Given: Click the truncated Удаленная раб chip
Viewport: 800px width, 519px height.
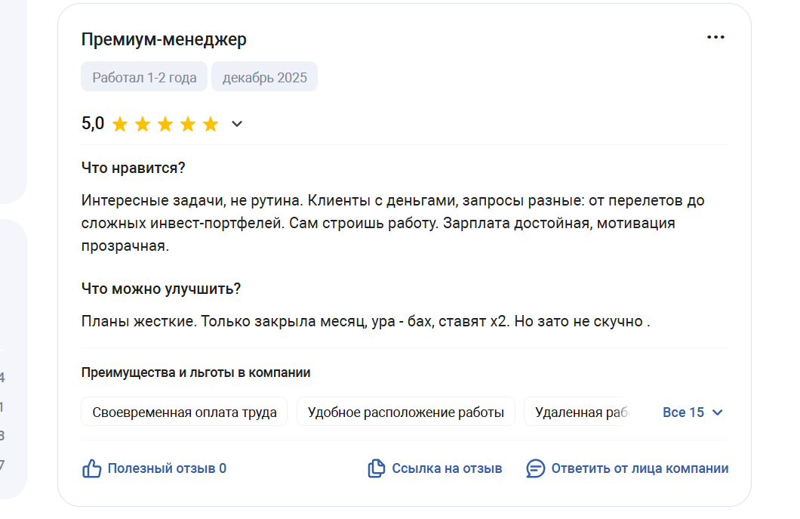Looking at the screenshot, I should [x=578, y=412].
